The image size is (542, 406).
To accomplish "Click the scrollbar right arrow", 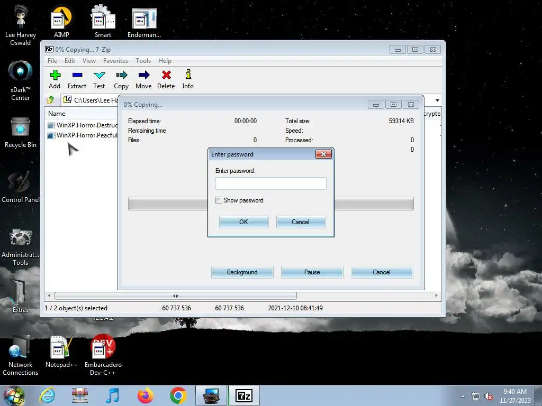I will pyautogui.click(x=436, y=296).
